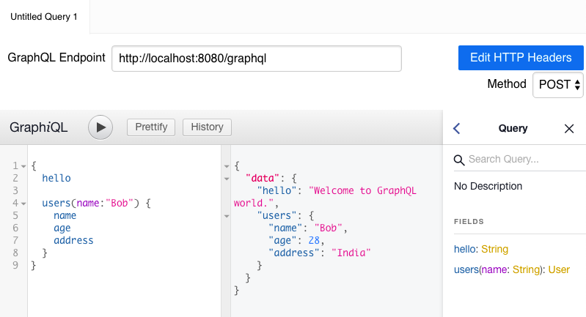Go back in the docs panel

coord(457,128)
